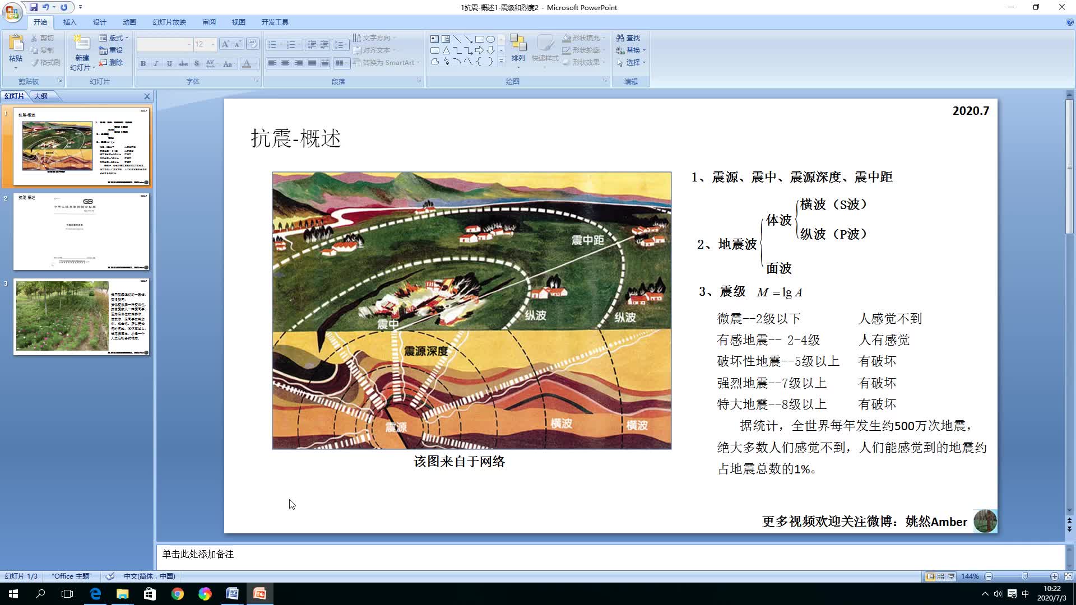Customize quick access toolbar dropdown

pyautogui.click(x=80, y=7)
